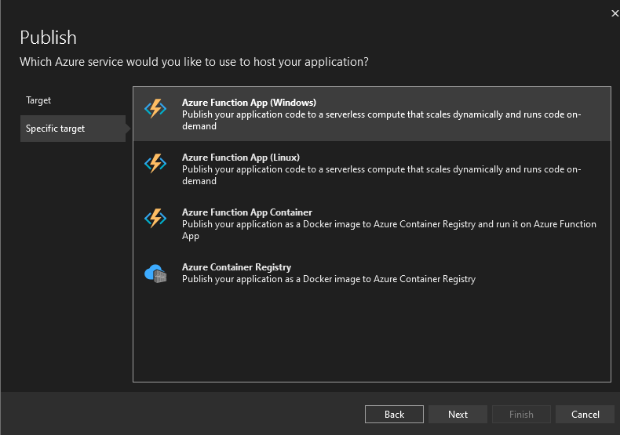
Task: Choose the Azure Container Registry title
Action: 236,267
